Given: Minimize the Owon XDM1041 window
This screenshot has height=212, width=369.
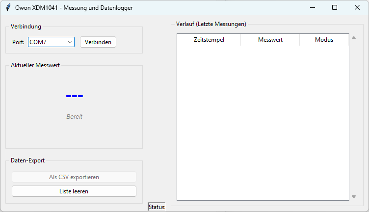Looking at the screenshot, I should [x=313, y=7].
